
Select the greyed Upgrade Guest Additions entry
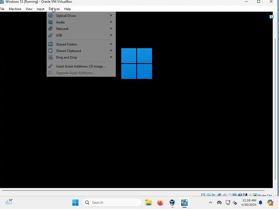[81, 73]
